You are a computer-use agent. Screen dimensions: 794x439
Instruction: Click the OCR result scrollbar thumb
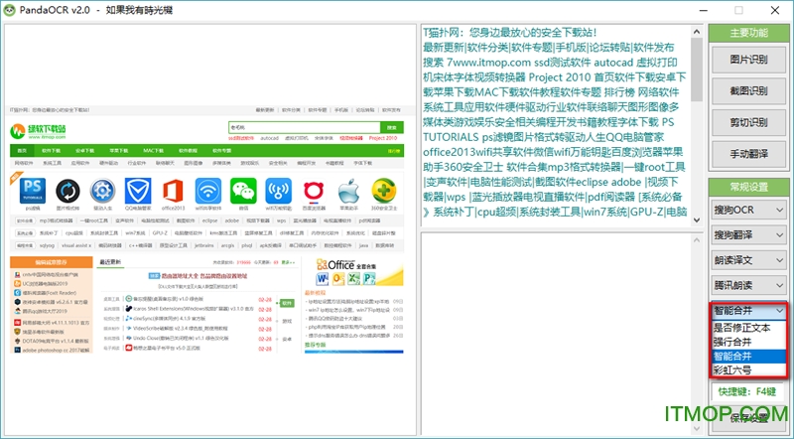tap(697, 70)
